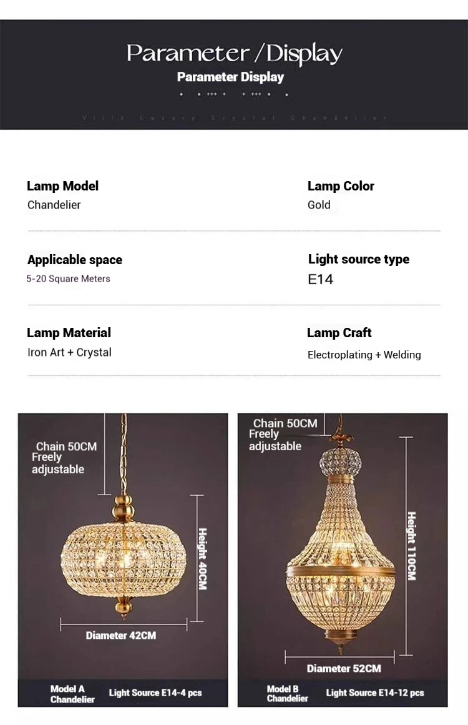Click the 'Light Source E14-12 pcs' caption
The width and height of the screenshot is (468, 725).
[375, 693]
